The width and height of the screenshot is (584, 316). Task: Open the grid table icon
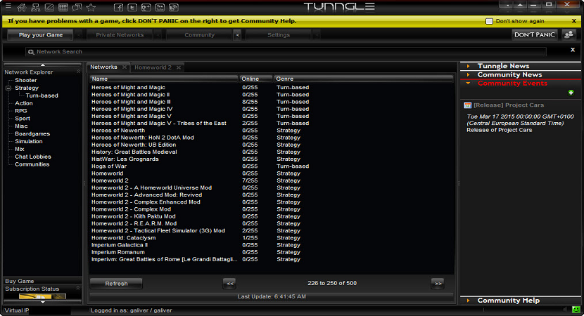(x=63, y=7)
